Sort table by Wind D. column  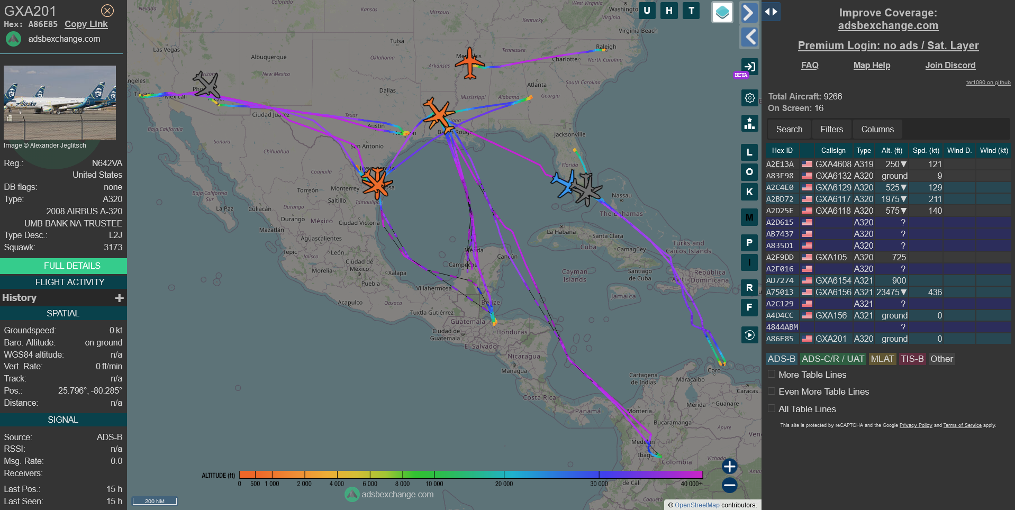[959, 151]
